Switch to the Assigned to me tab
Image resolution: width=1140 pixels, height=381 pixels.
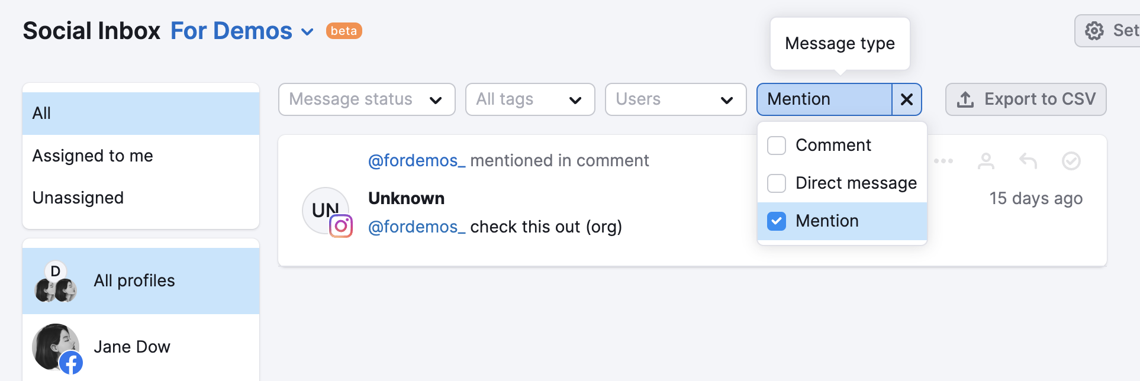(92, 156)
